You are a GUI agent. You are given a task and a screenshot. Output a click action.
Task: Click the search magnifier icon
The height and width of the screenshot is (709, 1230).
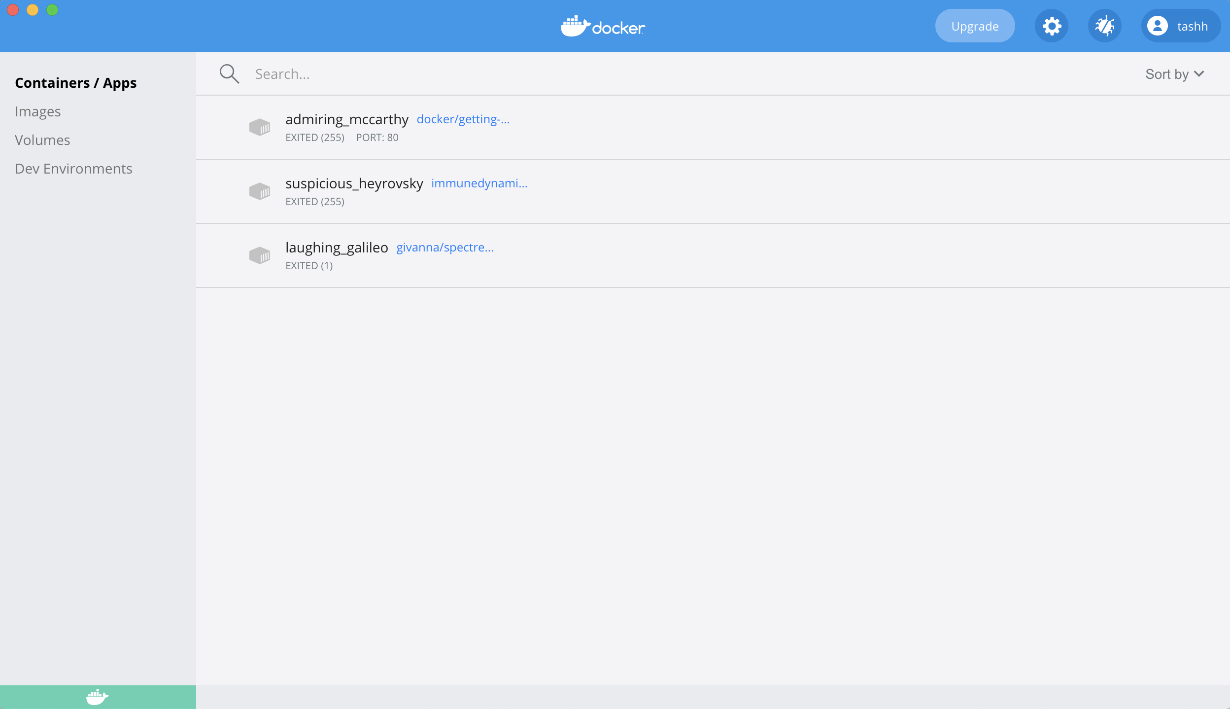point(230,74)
